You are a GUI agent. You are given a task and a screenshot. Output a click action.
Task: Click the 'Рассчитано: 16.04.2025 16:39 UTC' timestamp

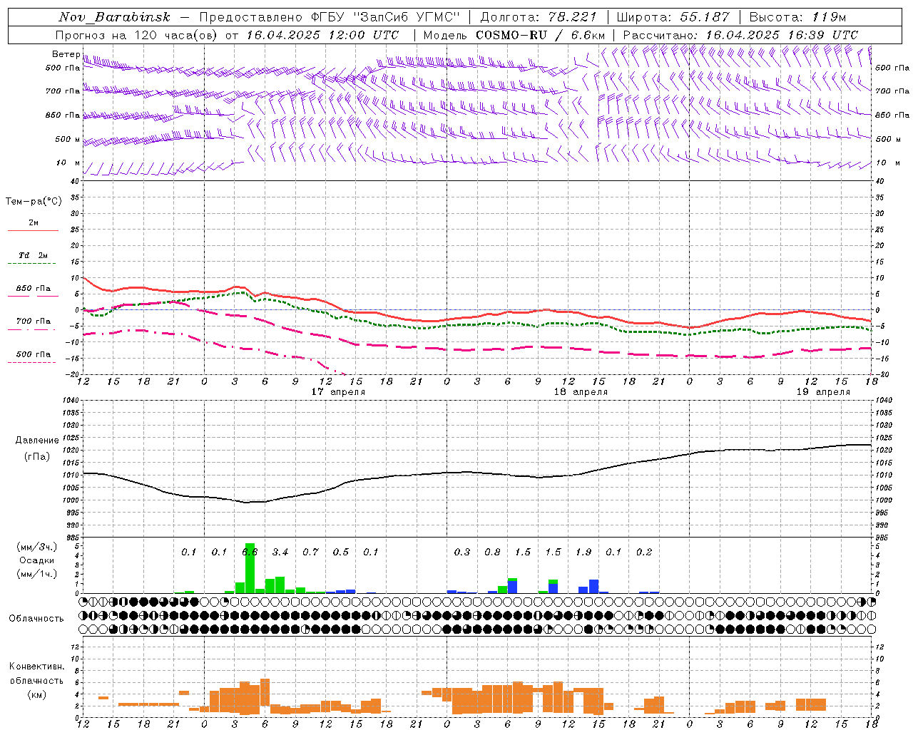[x=740, y=35]
